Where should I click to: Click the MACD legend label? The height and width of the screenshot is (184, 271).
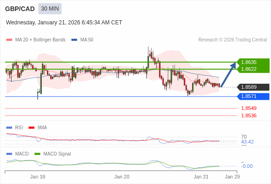click(22, 154)
